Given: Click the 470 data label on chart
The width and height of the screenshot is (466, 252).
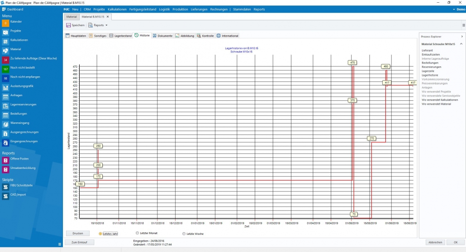Looking at the screenshot, I should [352, 63].
